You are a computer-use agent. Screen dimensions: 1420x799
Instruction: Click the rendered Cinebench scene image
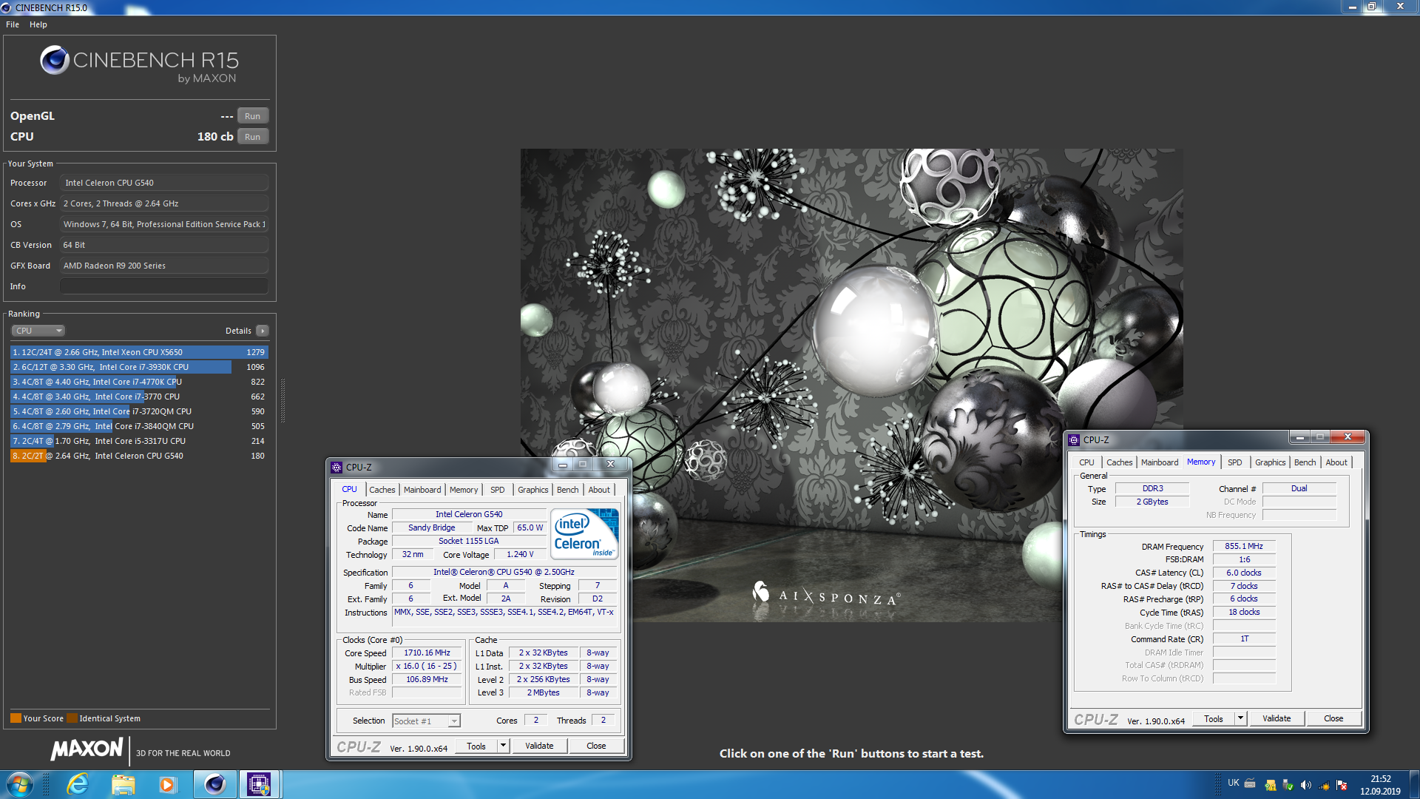point(851,385)
